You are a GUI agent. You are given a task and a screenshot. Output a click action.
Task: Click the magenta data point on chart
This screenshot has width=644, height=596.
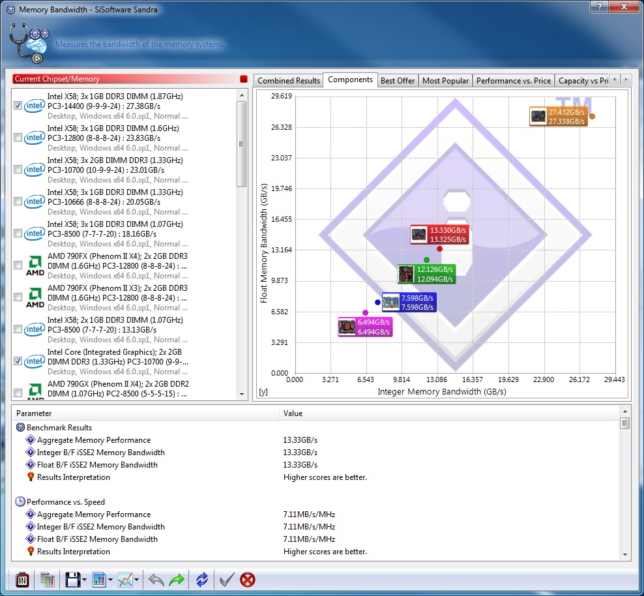click(x=365, y=312)
